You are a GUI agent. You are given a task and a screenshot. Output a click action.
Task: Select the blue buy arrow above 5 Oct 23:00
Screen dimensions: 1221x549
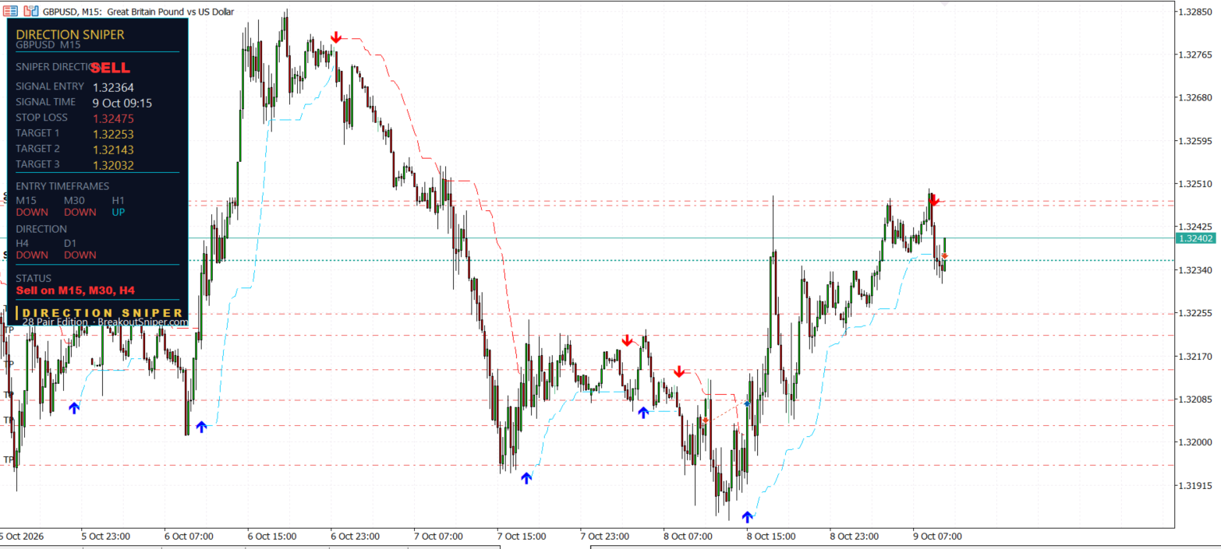click(74, 407)
